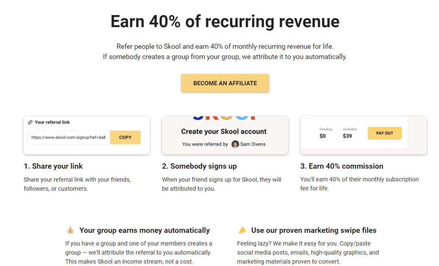Click Sam Ovens avatar photo
The height and width of the screenshot is (266, 439).
point(235,144)
